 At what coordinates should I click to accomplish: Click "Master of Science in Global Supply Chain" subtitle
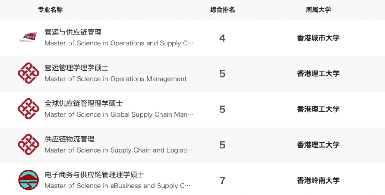(x=119, y=115)
